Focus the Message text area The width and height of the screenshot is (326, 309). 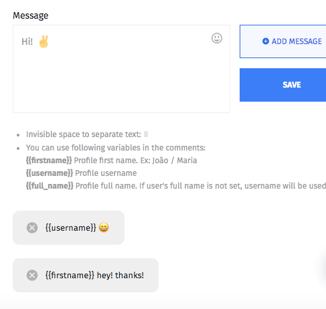121,69
